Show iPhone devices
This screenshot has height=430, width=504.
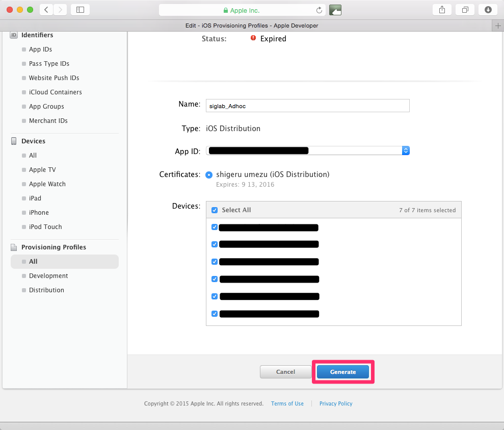point(39,213)
